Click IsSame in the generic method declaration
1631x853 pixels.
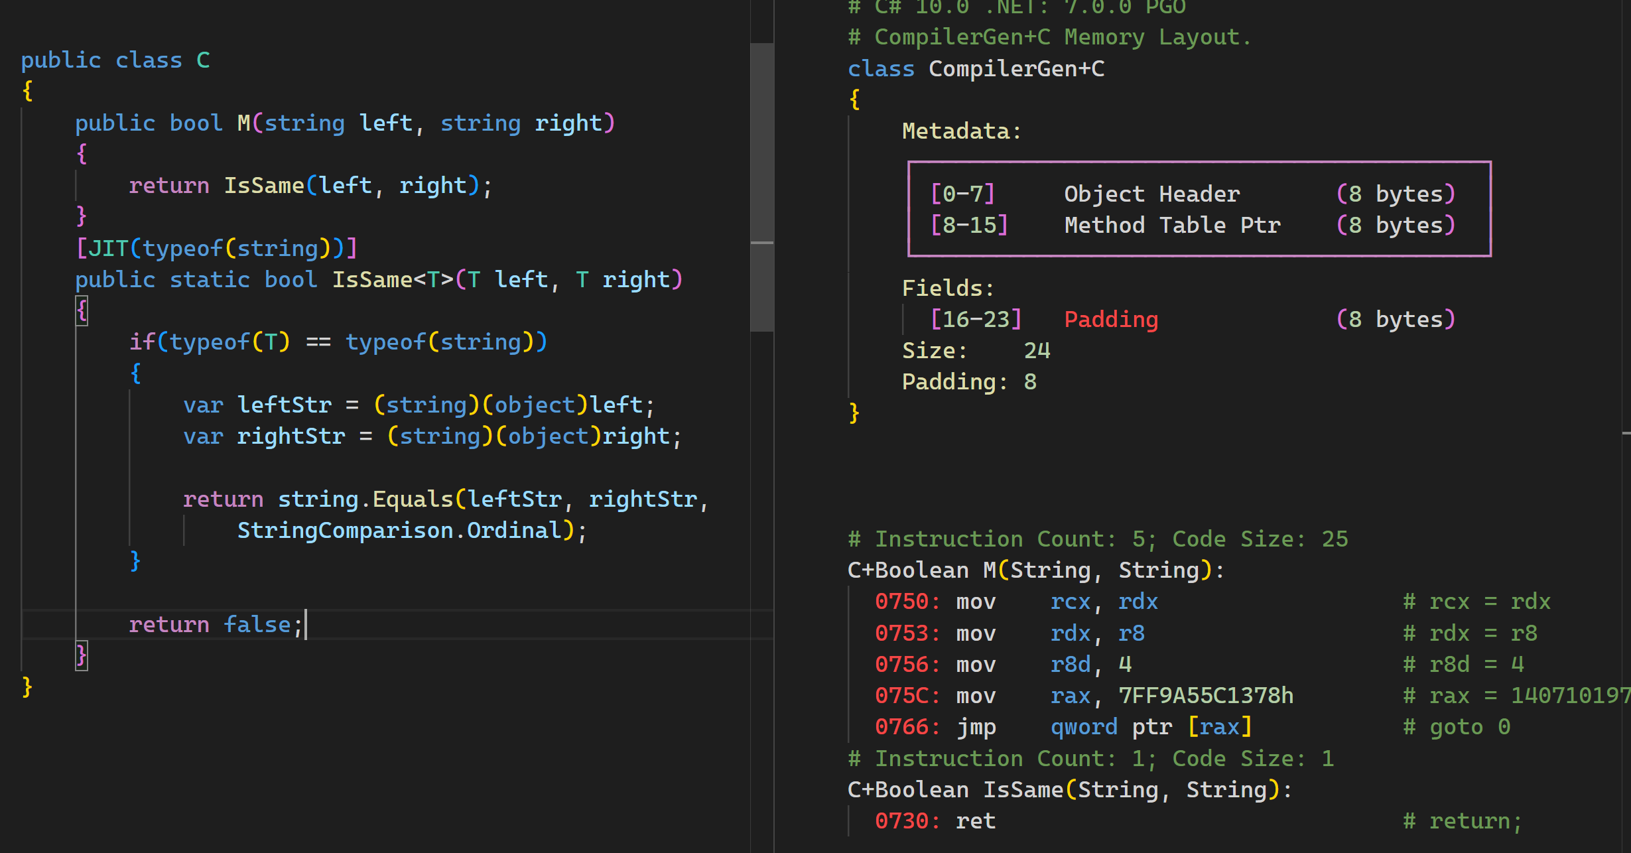[372, 280]
